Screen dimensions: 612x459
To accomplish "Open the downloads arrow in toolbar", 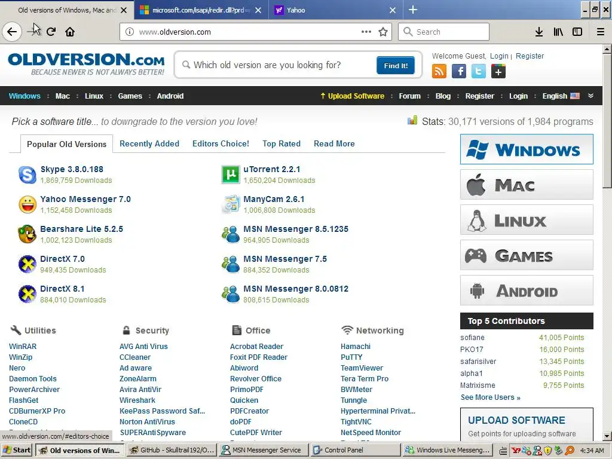I will point(539,32).
